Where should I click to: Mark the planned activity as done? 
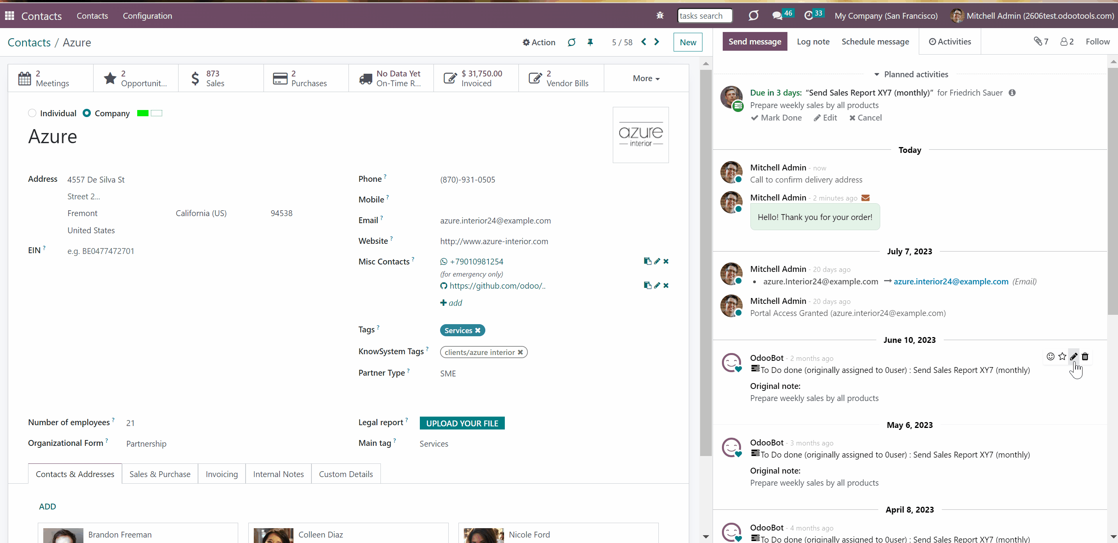pyautogui.click(x=777, y=118)
